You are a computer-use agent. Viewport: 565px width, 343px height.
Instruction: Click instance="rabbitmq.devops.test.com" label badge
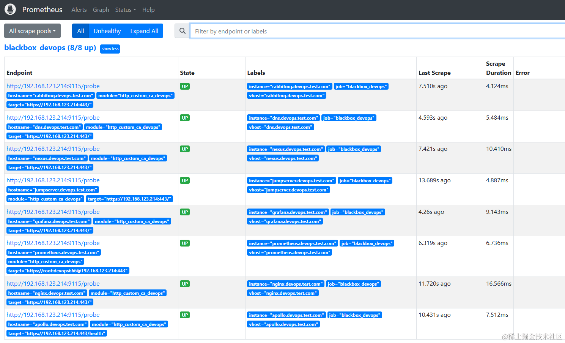(290, 87)
